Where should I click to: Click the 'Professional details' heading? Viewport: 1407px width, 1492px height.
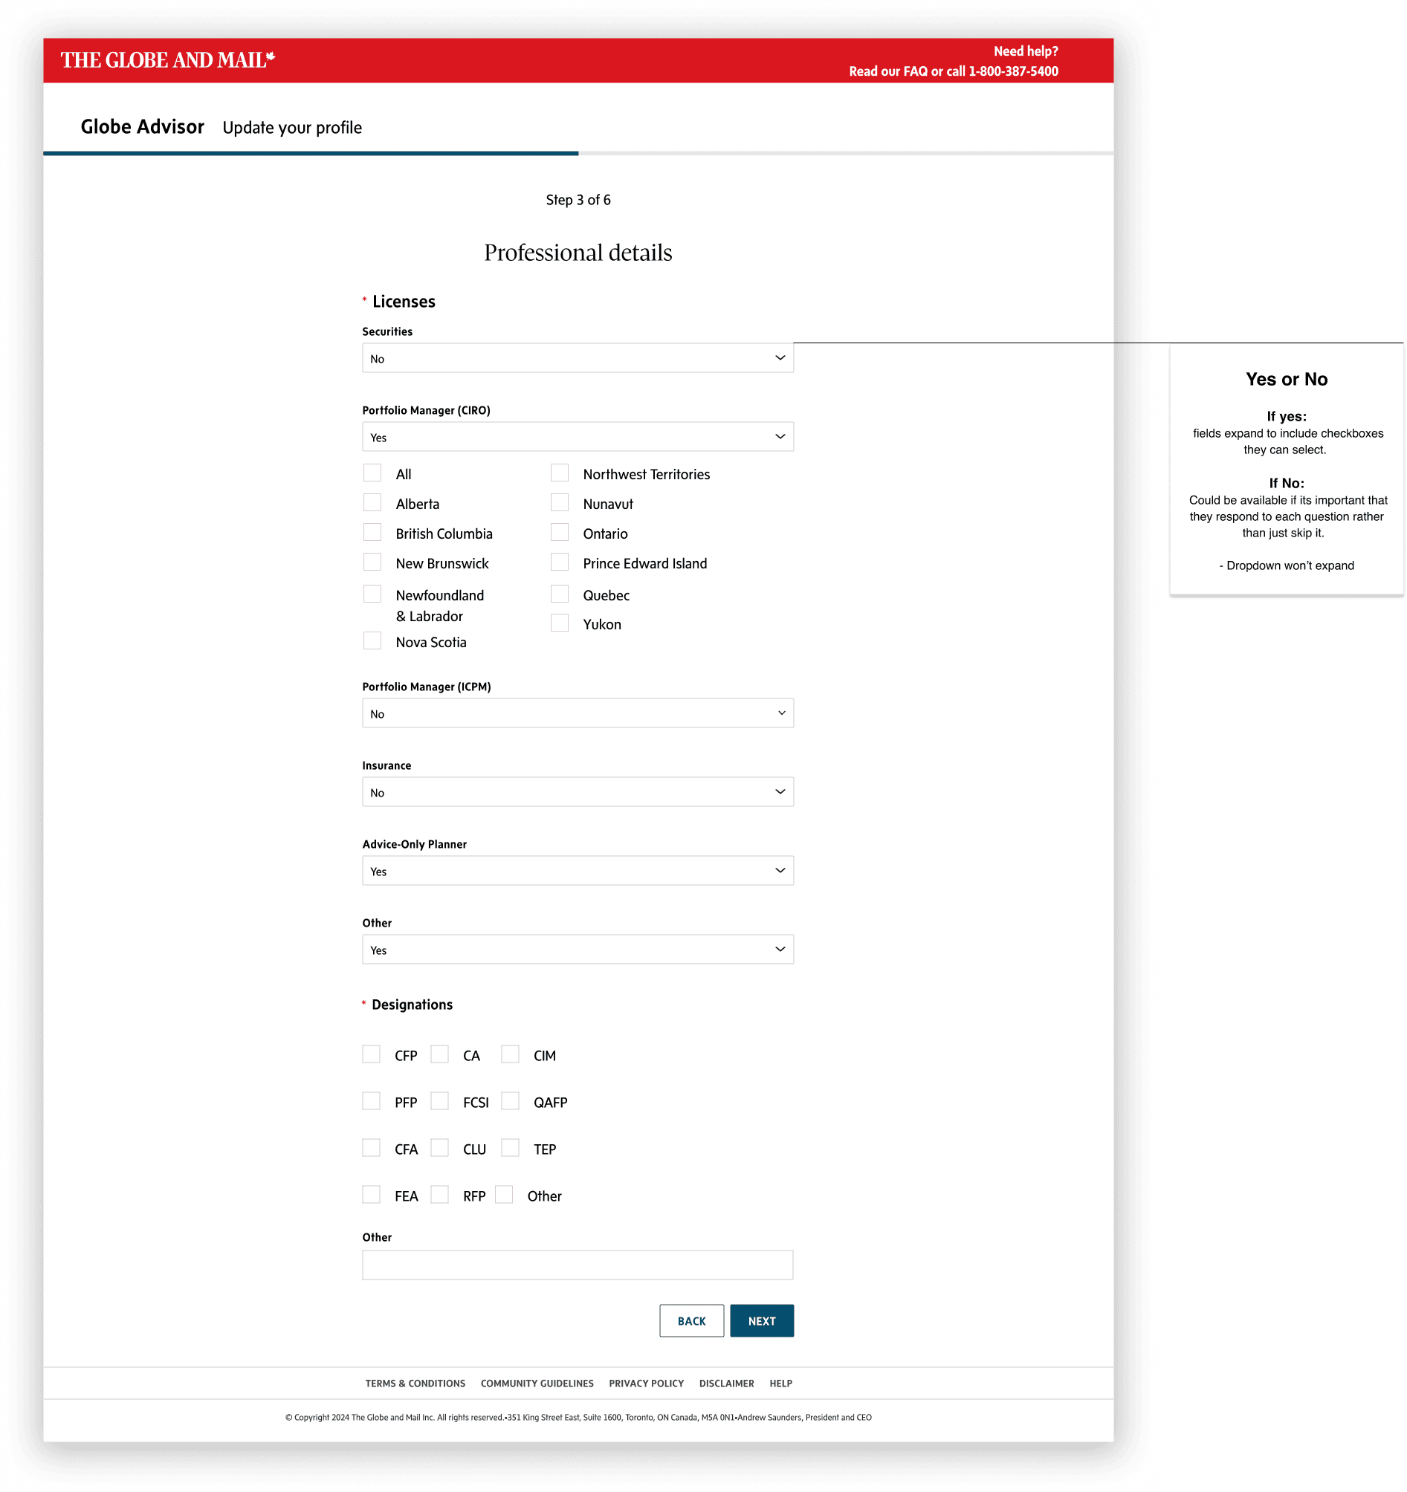[578, 253]
